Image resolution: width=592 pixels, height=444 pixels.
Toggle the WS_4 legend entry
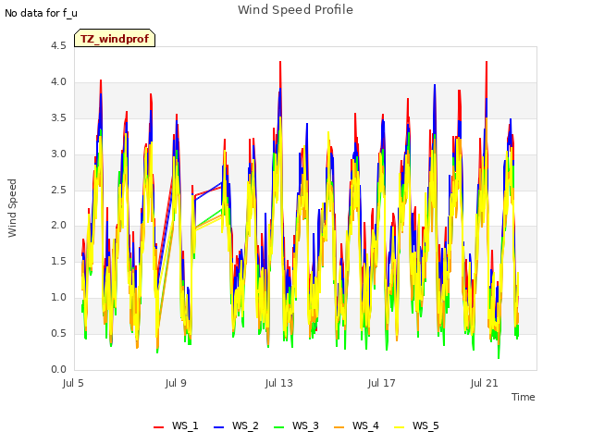tap(356, 425)
